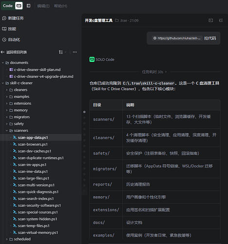
Task: Toggle the task list icon at top right
Action: point(221,20)
